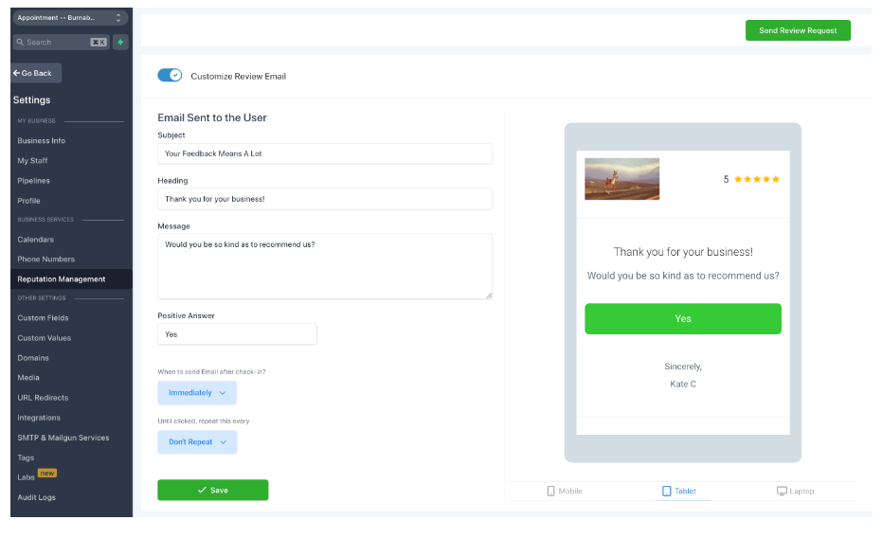This screenshot has height=538, width=882.
Task: Click the green Yes button in preview
Action: 682,318
